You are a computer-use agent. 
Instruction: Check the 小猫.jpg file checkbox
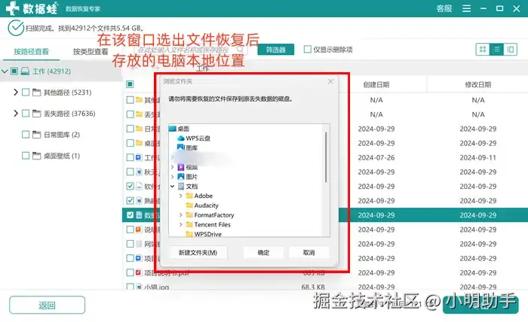(130, 287)
